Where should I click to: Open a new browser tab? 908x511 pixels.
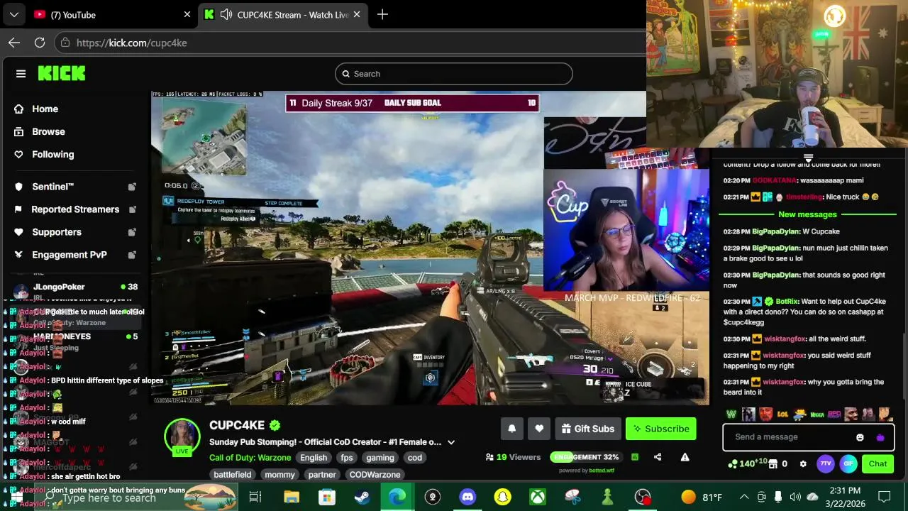382,14
